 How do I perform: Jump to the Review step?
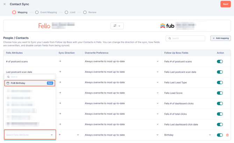pos(90,12)
